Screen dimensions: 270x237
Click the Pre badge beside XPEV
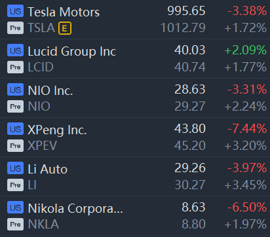(x=15, y=146)
